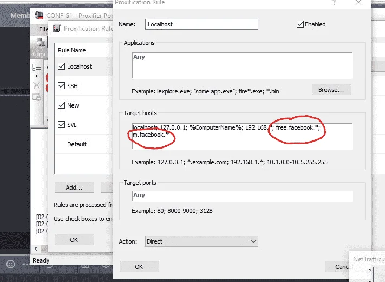Click the Rule Name column header
This screenshot has width=385, height=282.
pos(72,50)
